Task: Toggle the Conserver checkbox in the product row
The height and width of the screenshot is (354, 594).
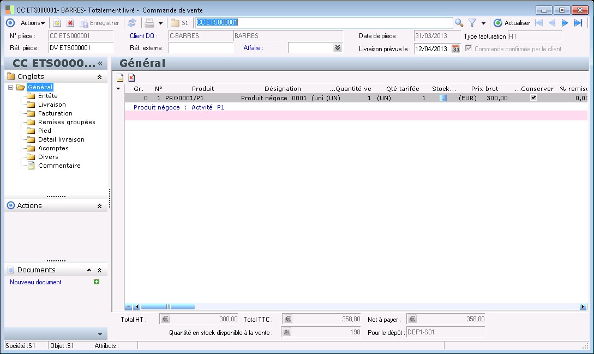Action: click(x=533, y=97)
